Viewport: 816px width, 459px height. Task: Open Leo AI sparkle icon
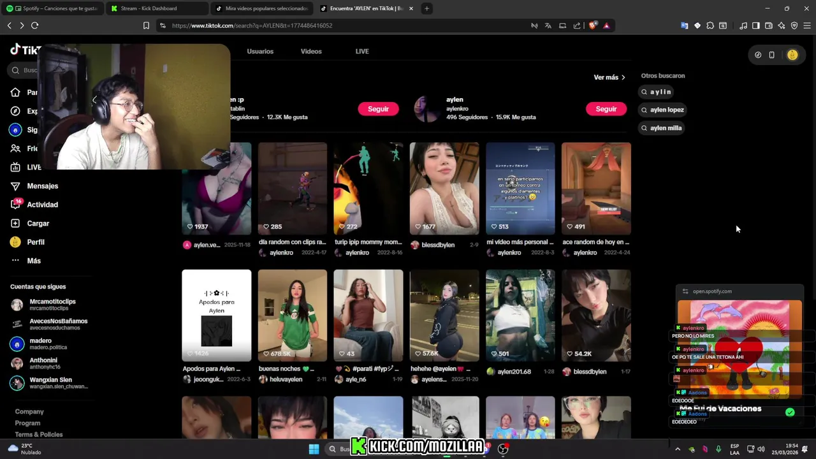click(x=782, y=25)
